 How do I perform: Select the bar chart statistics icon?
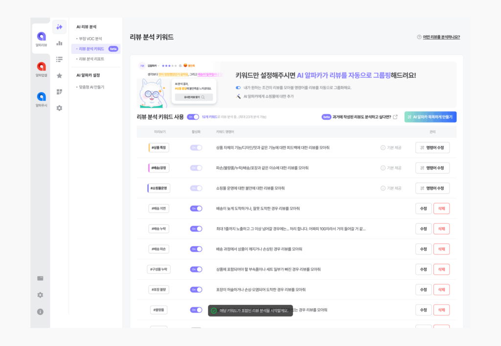click(x=59, y=44)
